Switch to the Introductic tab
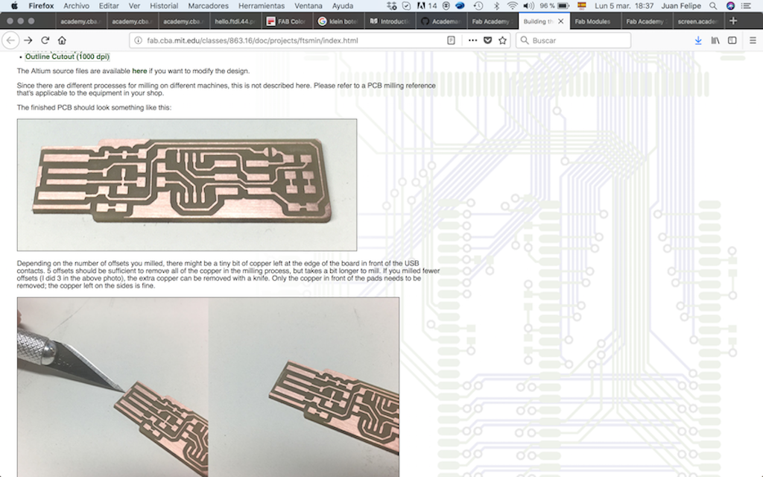 pos(390,21)
